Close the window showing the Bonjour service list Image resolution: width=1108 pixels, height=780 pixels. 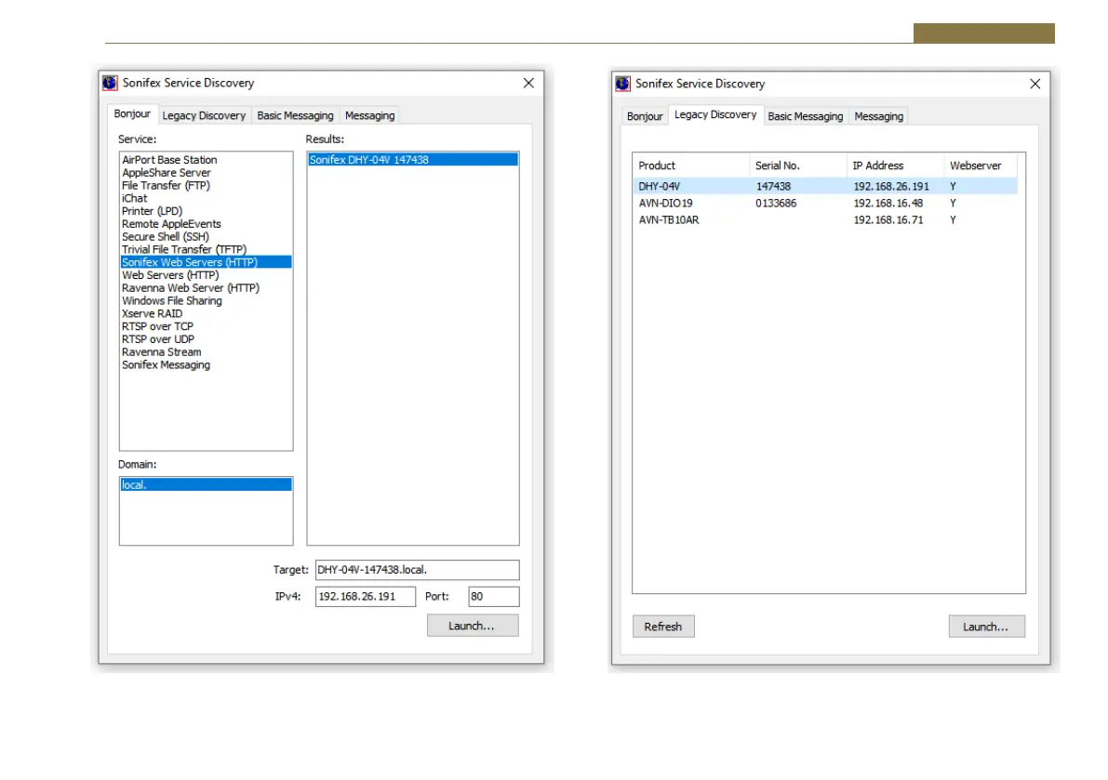click(x=528, y=83)
